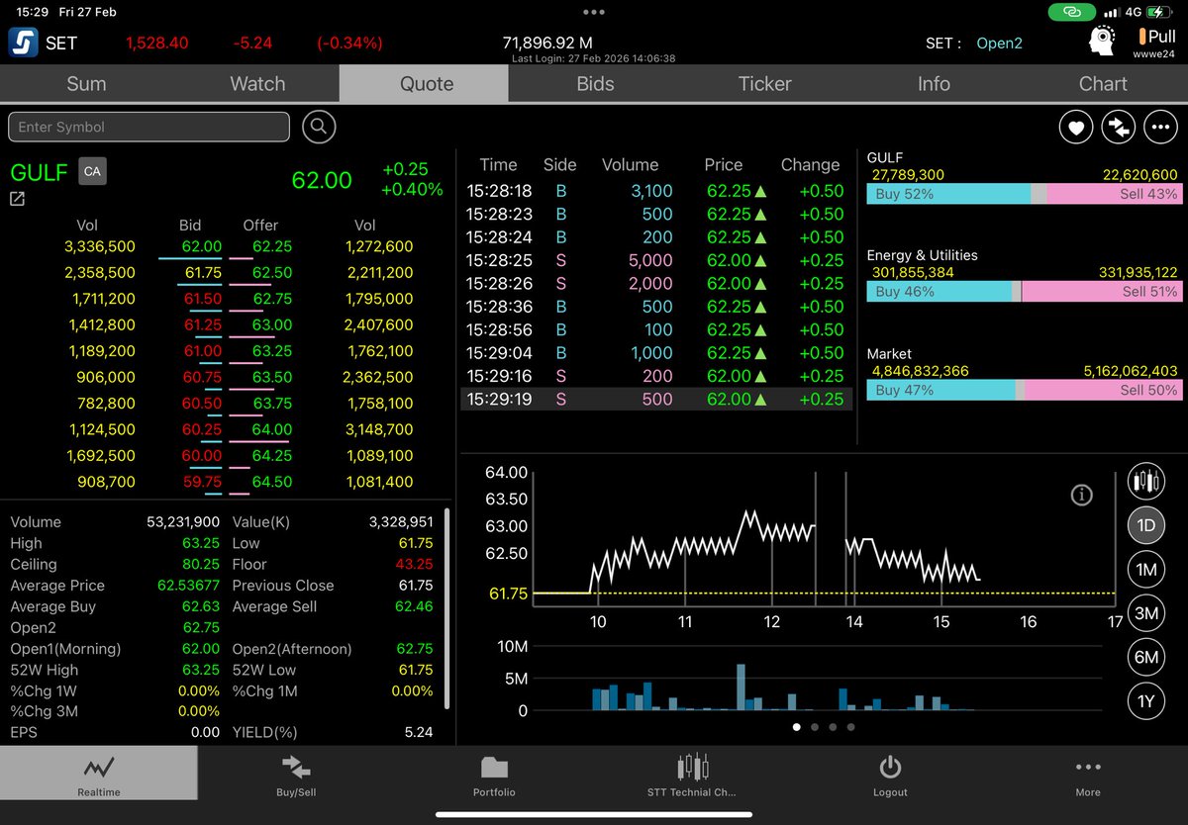Open the Portfolio folder icon
The image size is (1188, 825).
[494, 776]
